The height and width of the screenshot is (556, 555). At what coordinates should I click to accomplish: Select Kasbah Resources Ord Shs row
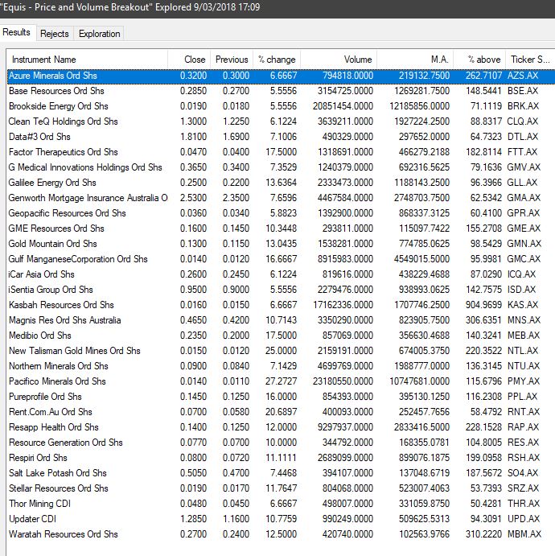click(x=281, y=305)
